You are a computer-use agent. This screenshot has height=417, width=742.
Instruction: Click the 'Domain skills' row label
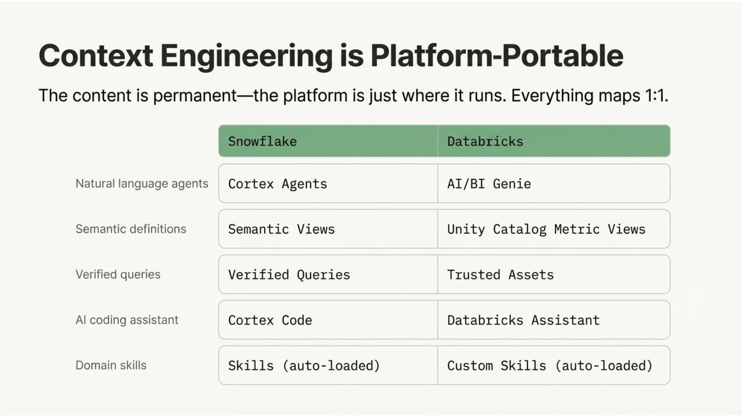pyautogui.click(x=111, y=365)
